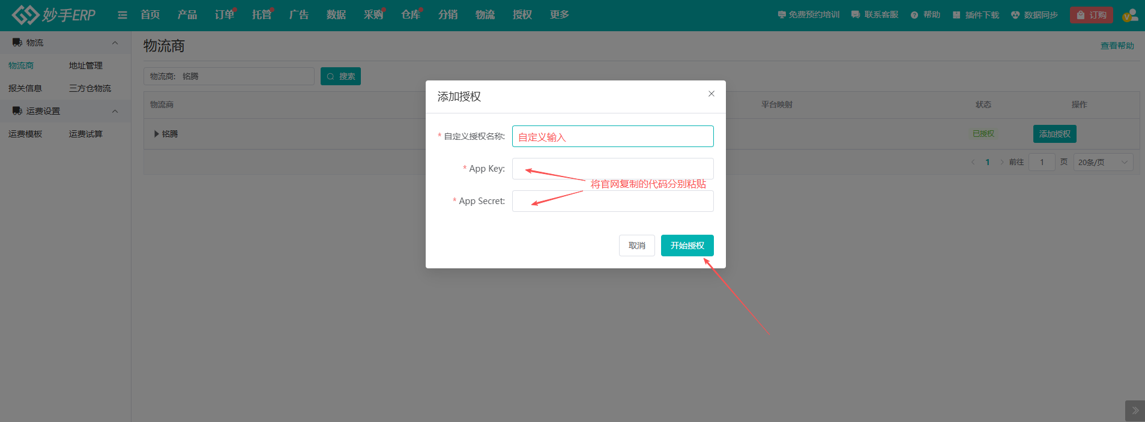This screenshot has height=422, width=1145.
Task: Collapse the 物流 sidebar section
Action: tap(115, 43)
